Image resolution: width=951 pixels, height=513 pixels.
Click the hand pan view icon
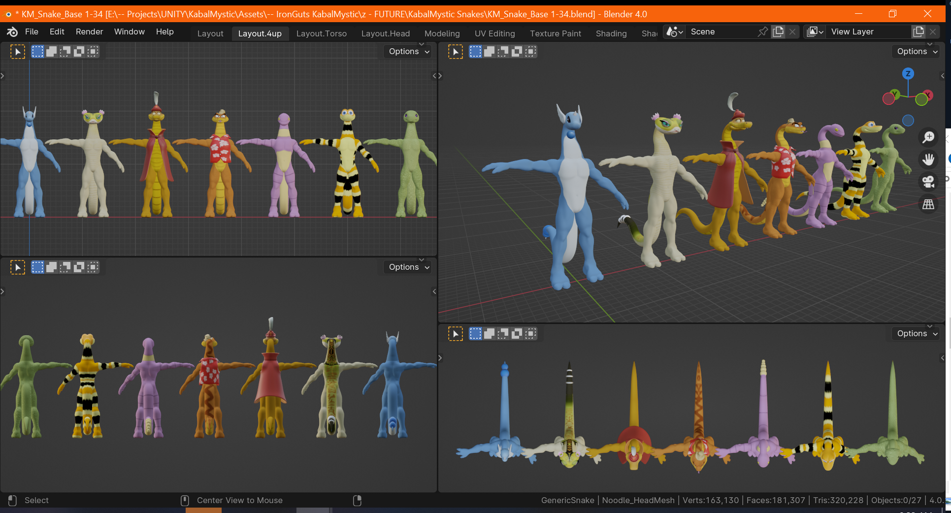[x=928, y=159]
